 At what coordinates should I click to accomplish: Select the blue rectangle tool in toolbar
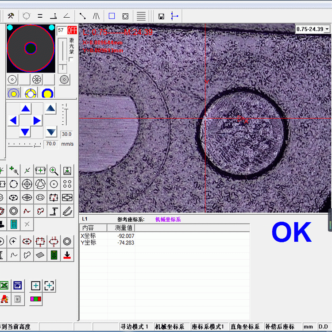(112, 16)
